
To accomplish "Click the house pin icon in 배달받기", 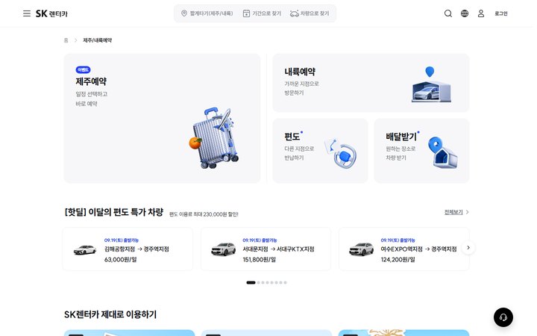I will 442,152.
